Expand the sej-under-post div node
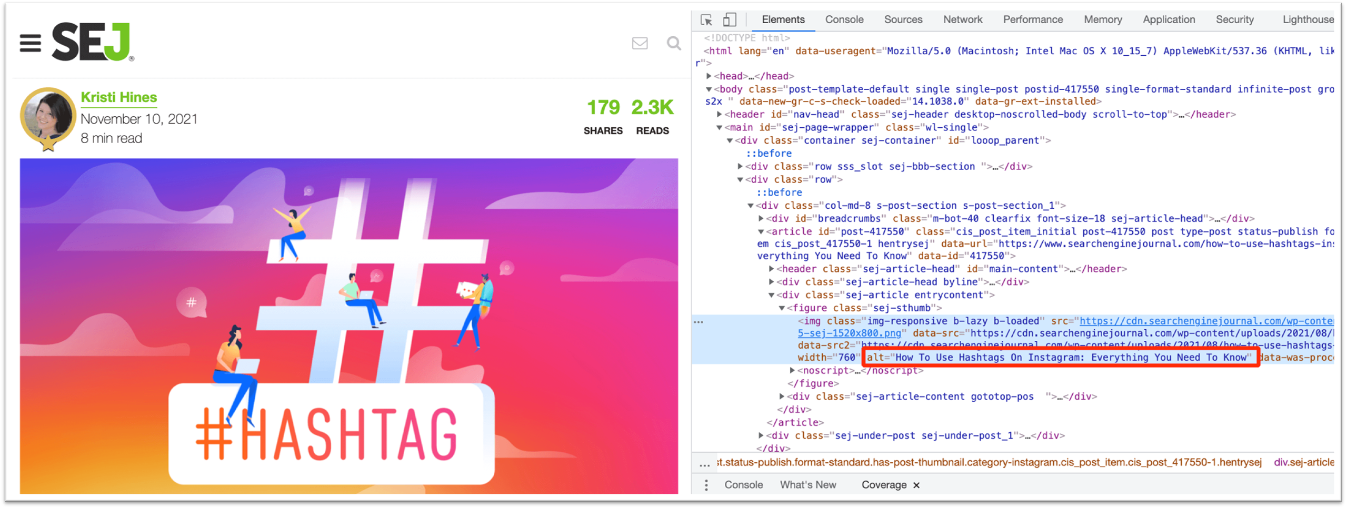Image resolution: width=1347 pixels, height=508 pixels. [761, 436]
